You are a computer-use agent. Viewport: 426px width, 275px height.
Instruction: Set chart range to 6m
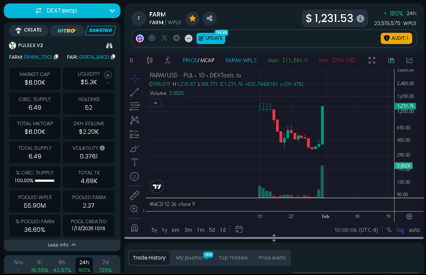176,230
